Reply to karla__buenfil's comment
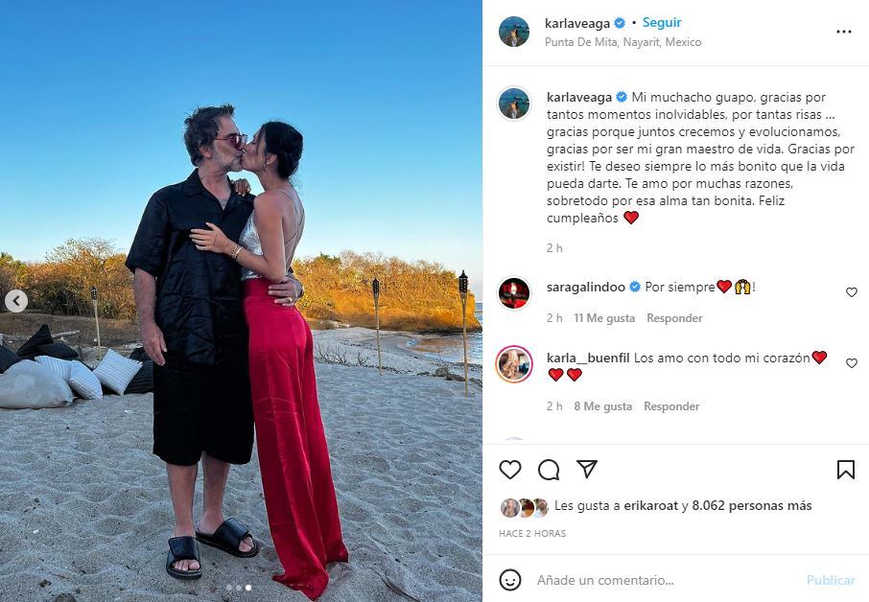 671,405
